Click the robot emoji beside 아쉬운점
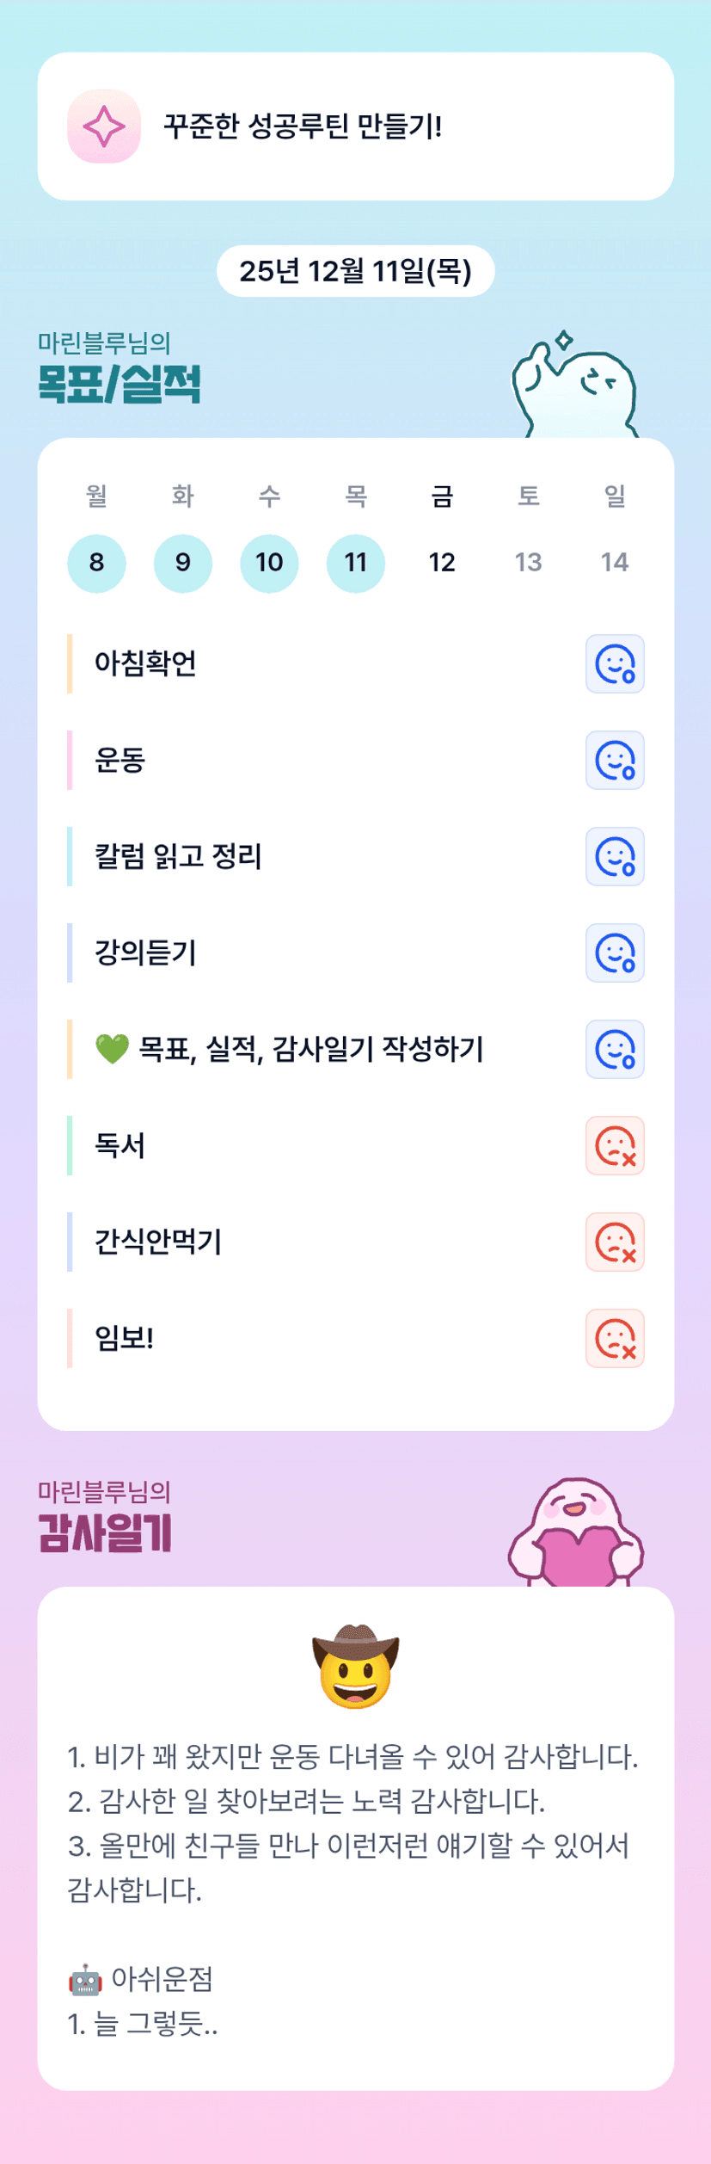The width and height of the screenshot is (711, 2164). click(x=85, y=1979)
